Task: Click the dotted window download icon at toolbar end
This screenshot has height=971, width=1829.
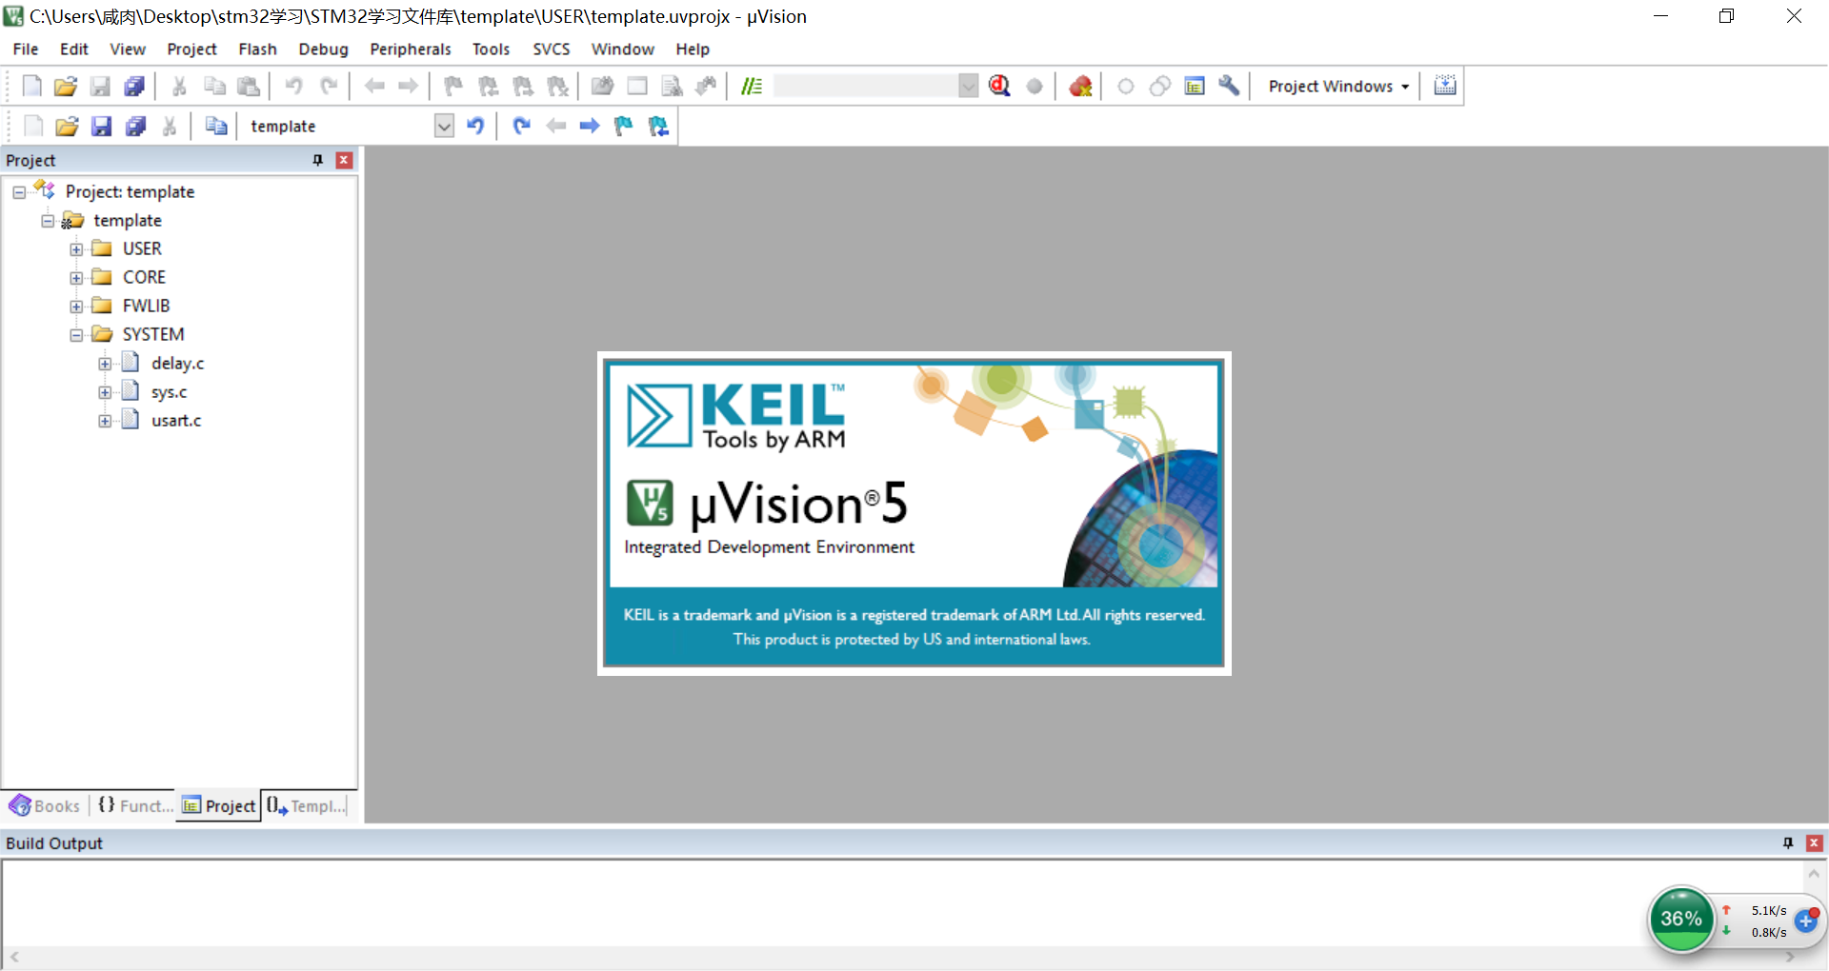Action: [1445, 86]
